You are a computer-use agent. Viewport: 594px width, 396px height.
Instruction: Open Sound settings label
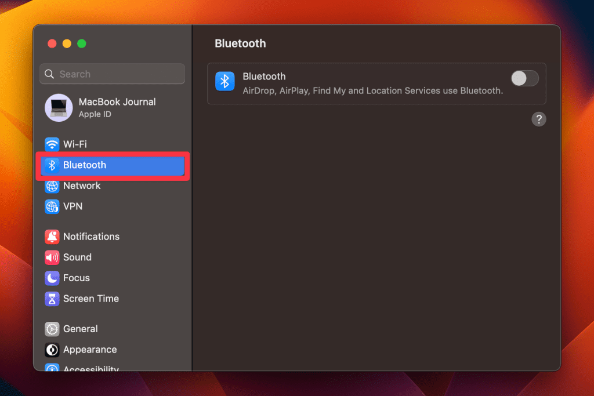pyautogui.click(x=77, y=257)
